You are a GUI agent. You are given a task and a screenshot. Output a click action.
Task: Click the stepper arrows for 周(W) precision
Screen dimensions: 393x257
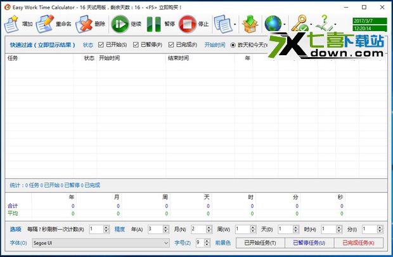pos(253,229)
